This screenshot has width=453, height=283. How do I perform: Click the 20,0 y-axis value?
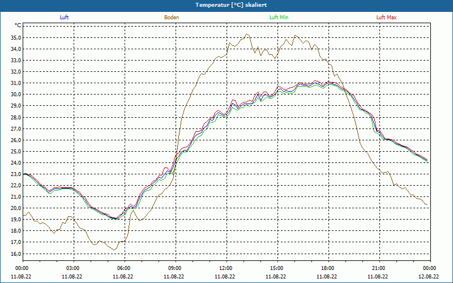(16, 208)
